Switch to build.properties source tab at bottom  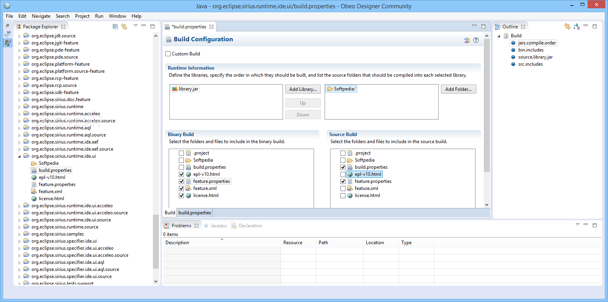[195, 213]
